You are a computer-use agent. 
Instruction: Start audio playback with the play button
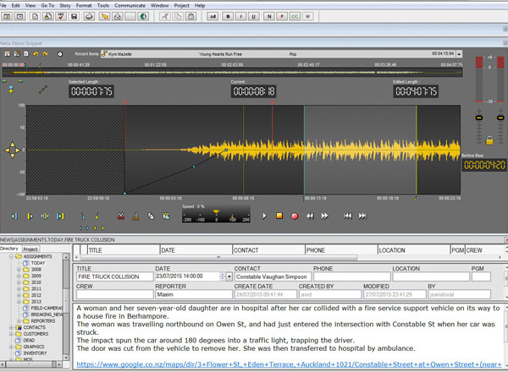264,216
